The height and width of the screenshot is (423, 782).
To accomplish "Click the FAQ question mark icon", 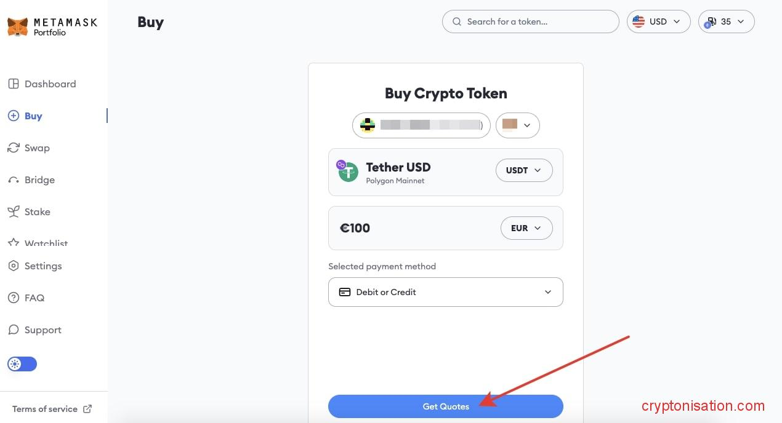I will (x=13, y=298).
